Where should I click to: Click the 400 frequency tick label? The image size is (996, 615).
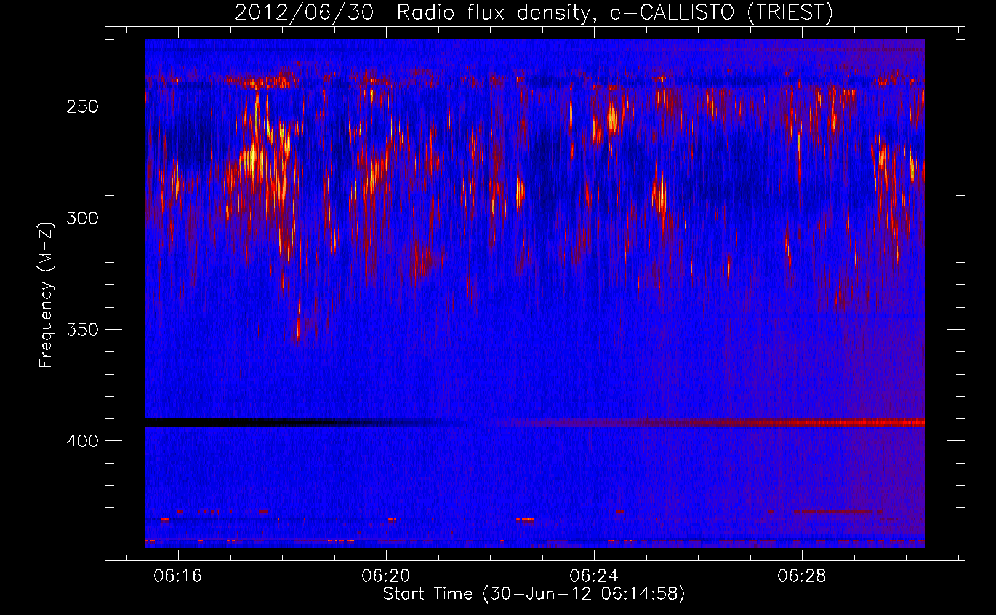[82, 441]
